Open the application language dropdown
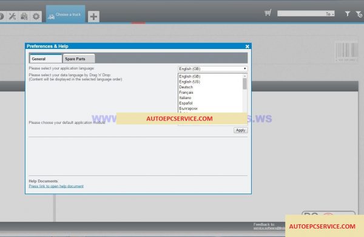This screenshot has width=364, height=237. click(213, 69)
